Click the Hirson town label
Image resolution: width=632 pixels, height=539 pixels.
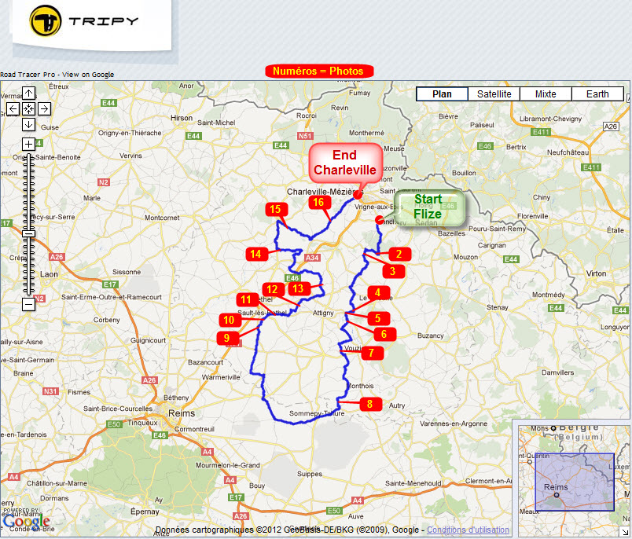(182, 118)
